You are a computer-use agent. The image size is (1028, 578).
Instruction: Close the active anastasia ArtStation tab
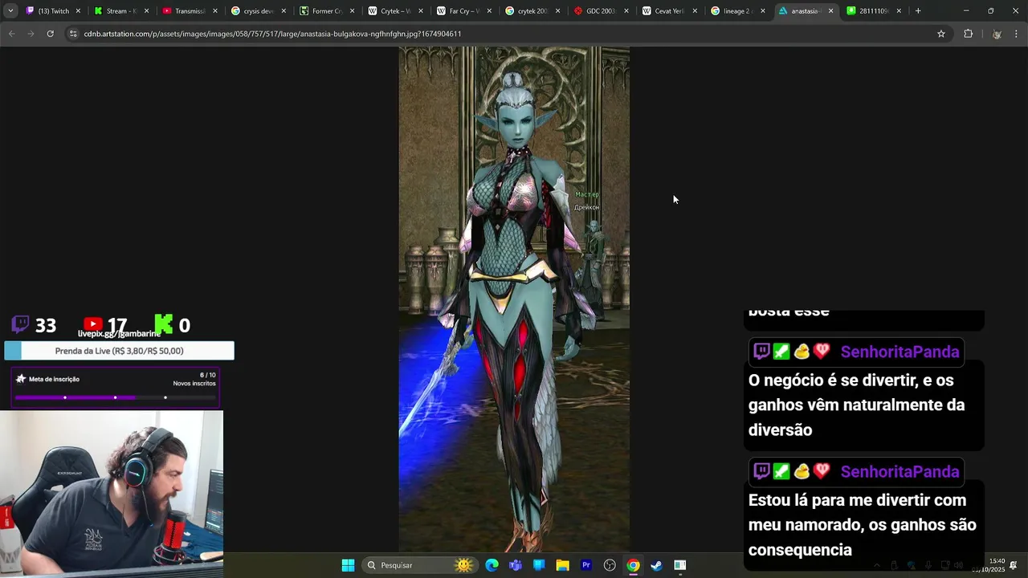point(830,11)
